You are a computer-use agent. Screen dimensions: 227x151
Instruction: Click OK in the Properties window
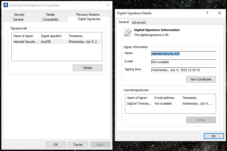click(56, 144)
